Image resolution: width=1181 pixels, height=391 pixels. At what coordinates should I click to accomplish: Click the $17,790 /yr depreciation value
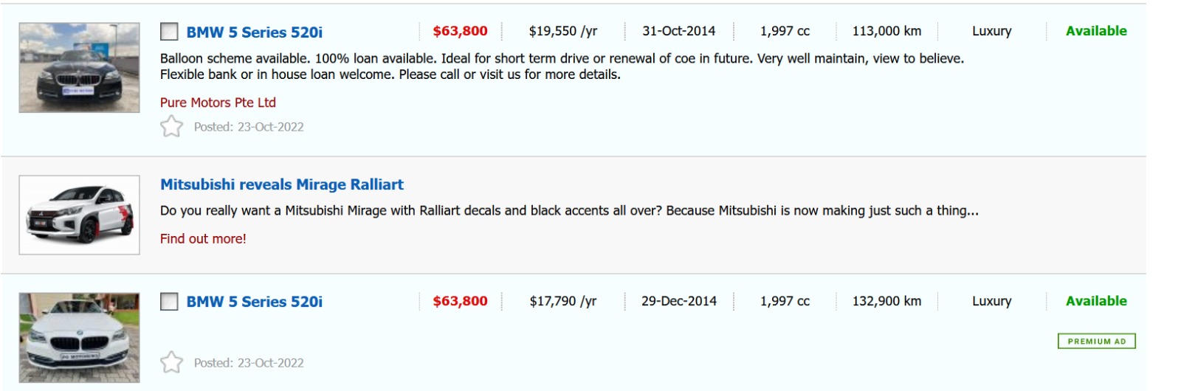point(563,301)
